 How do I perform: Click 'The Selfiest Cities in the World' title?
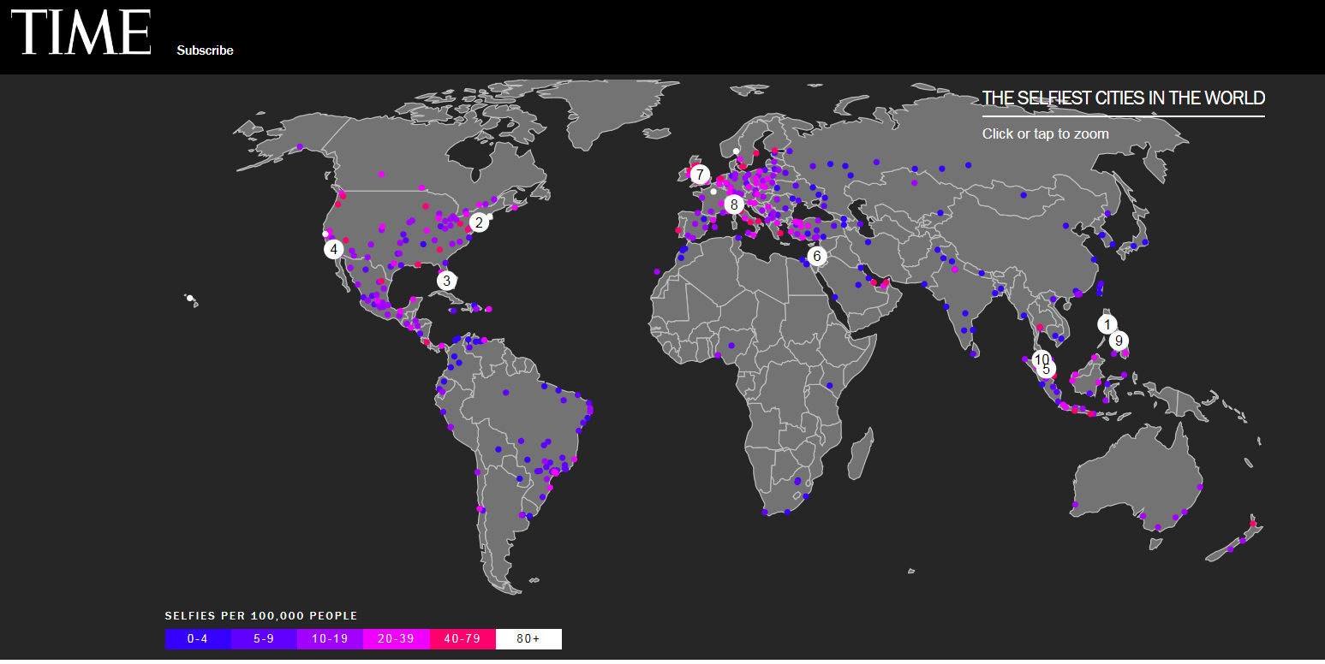point(1123,98)
